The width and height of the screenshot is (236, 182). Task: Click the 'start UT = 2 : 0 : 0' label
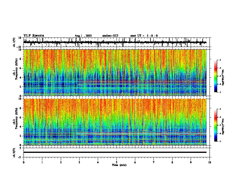pos(144,36)
